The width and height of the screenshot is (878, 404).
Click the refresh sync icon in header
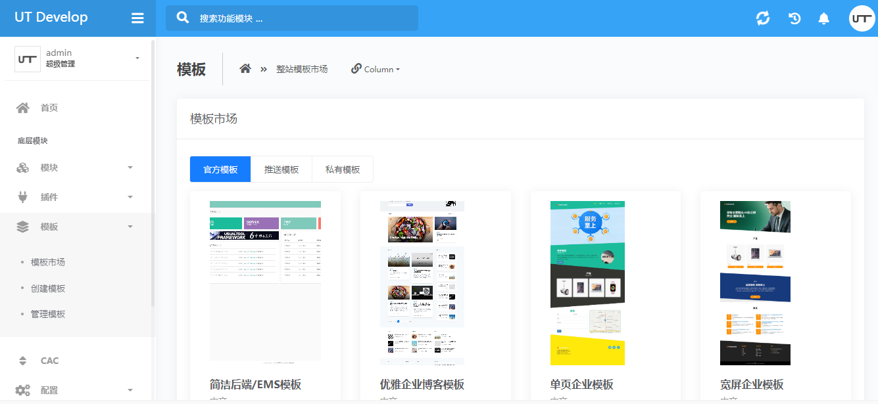(x=763, y=18)
